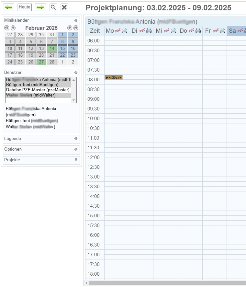The width and height of the screenshot is (246, 287).
Task: Select day 25 in the minicalendar
Action: (x=20, y=62)
